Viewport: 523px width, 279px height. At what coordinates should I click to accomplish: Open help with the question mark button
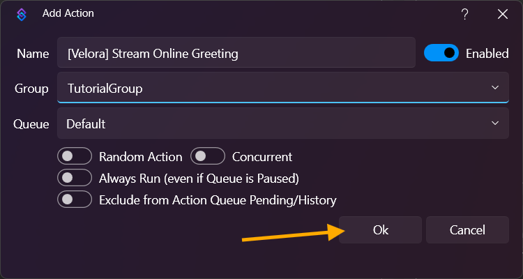[465, 14]
